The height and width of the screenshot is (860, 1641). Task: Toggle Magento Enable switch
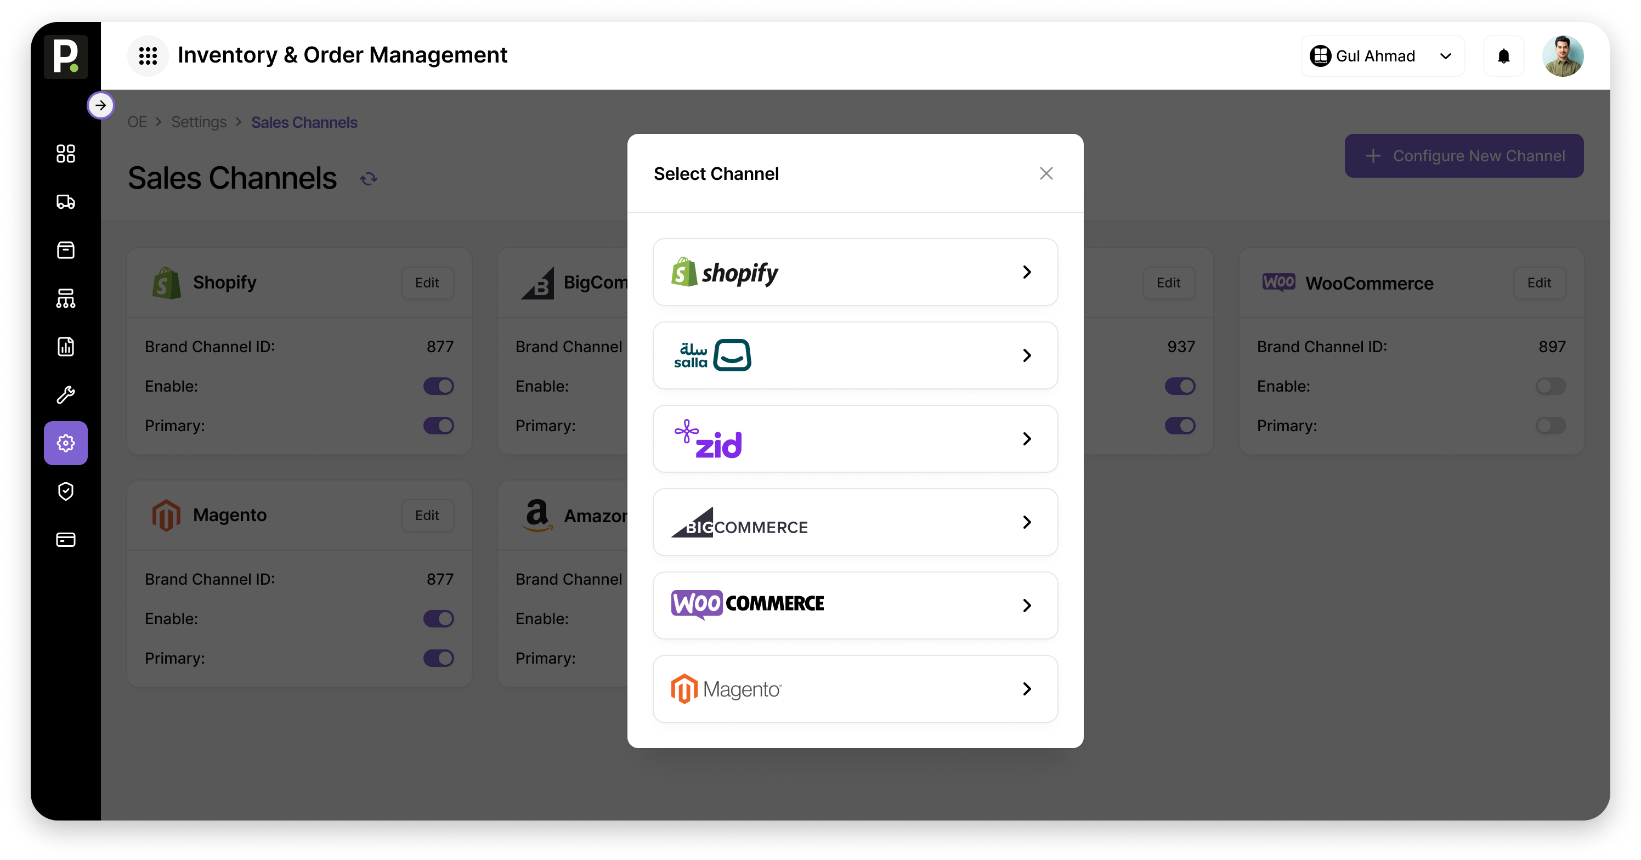pyautogui.click(x=438, y=619)
